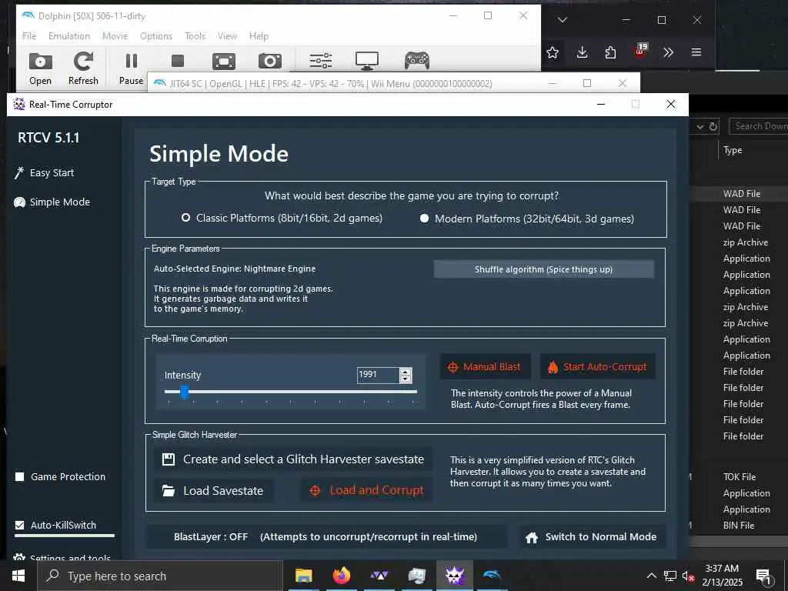
Task: Select the TOK File row in Explorer
Action: pyautogui.click(x=739, y=477)
